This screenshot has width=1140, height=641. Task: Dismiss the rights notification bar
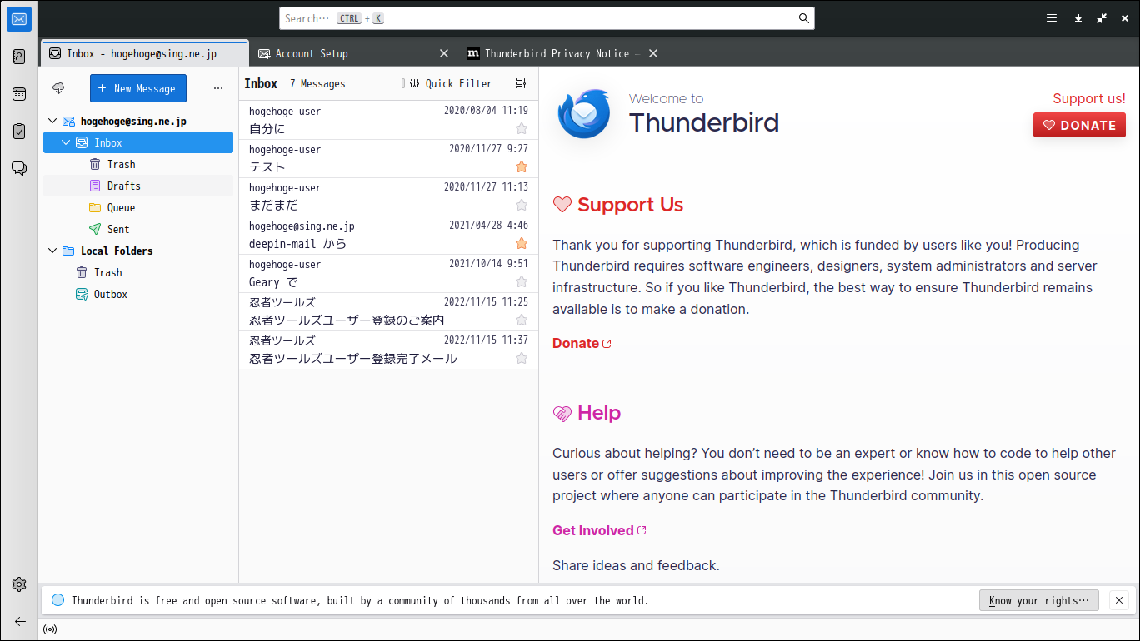coord(1119,600)
